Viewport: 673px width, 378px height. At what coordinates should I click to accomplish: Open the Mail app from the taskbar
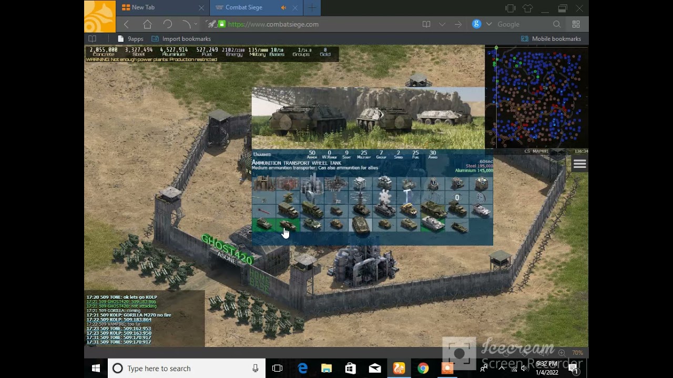(375, 369)
